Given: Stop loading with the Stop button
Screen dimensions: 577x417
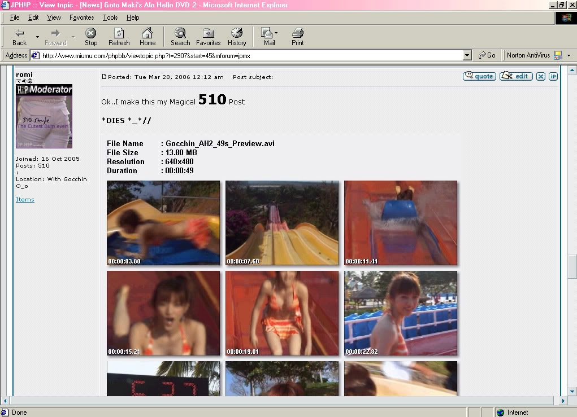Looking at the screenshot, I should 91,37.
